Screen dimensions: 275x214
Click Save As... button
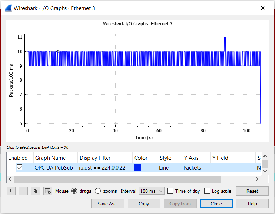pyautogui.click(x=108, y=204)
